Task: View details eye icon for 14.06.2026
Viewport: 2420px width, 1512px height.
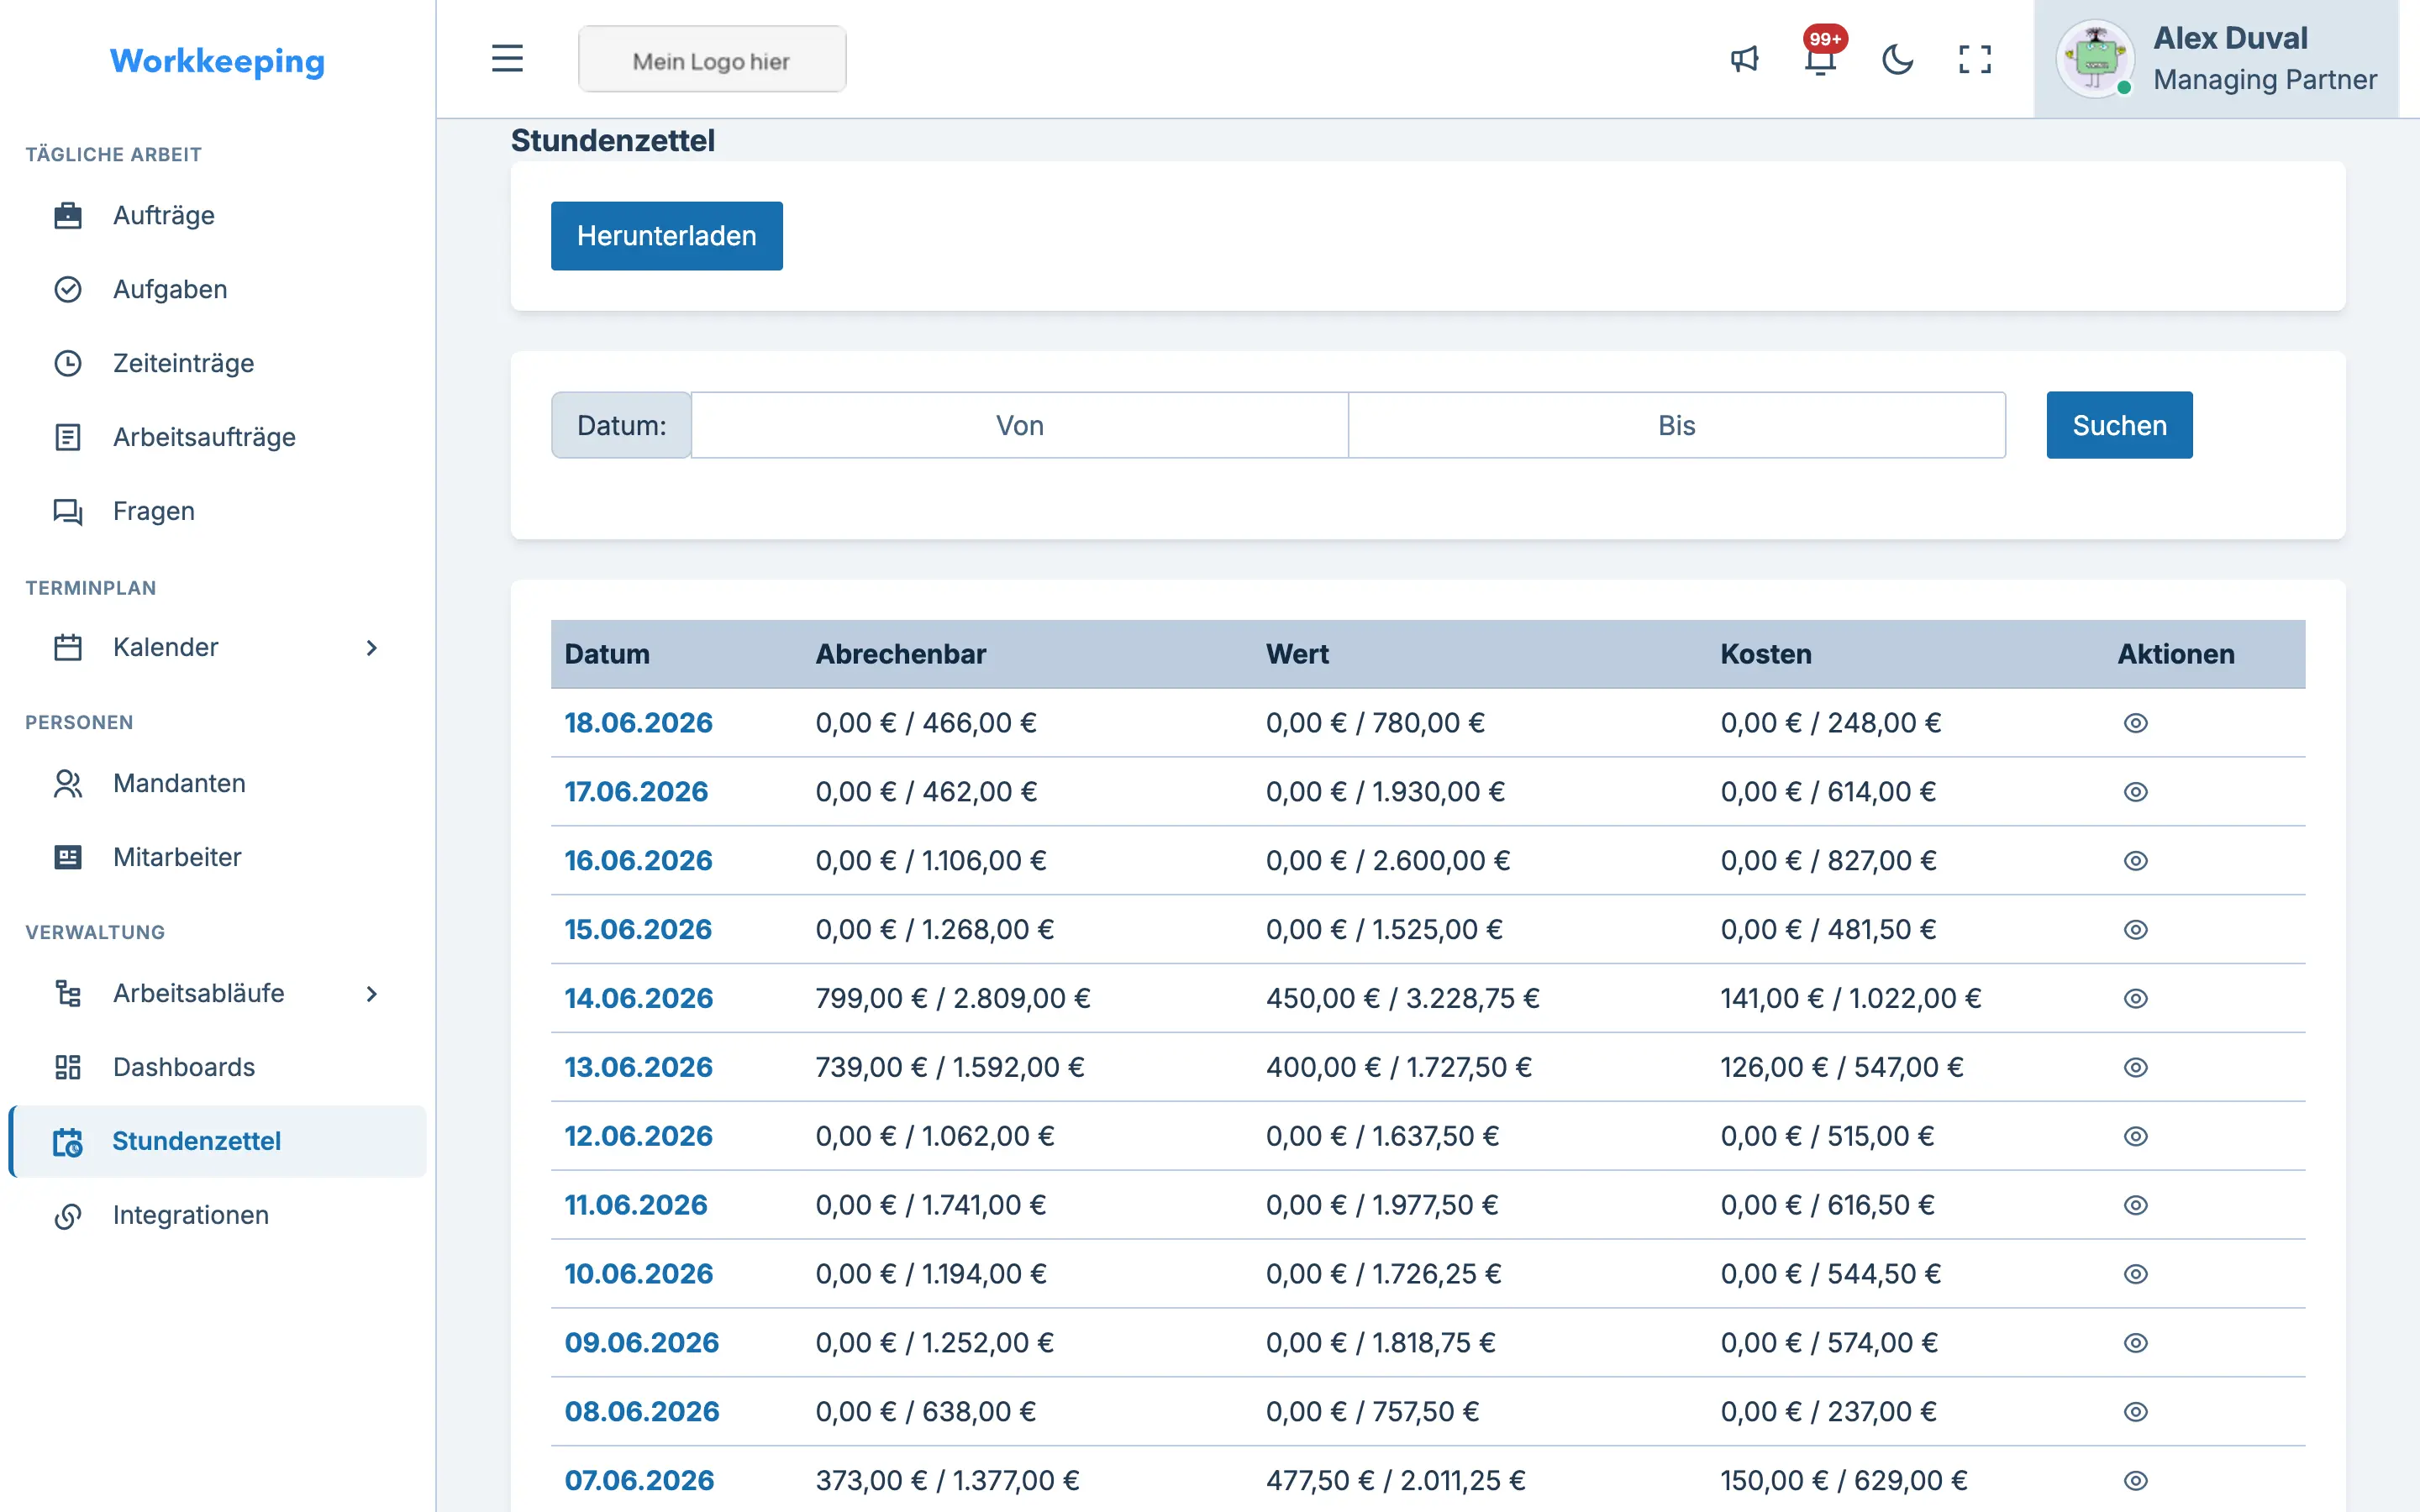Action: point(2135,998)
